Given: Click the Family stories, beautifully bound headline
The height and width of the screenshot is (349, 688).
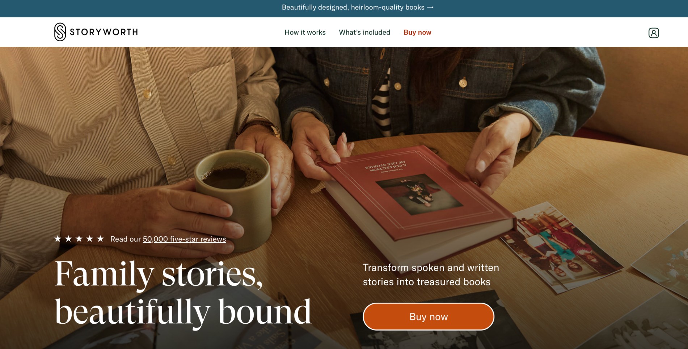Looking at the screenshot, I should [x=183, y=293].
